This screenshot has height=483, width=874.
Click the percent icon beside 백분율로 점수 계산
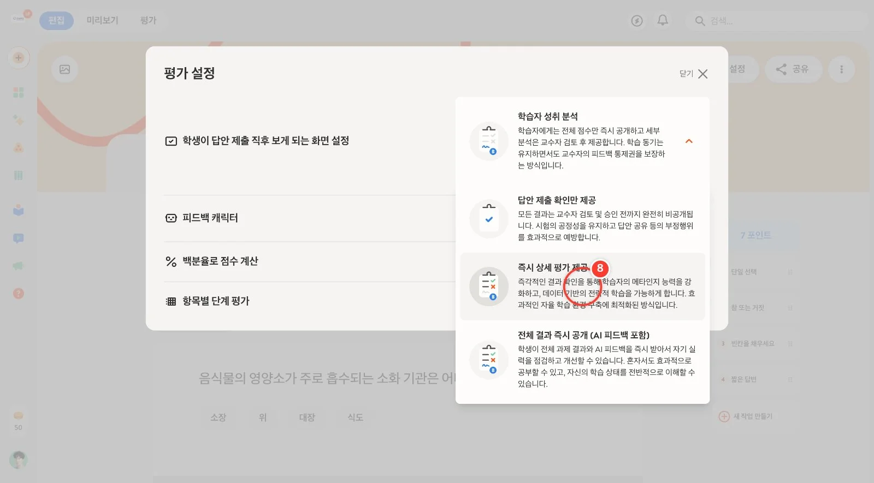pos(171,261)
